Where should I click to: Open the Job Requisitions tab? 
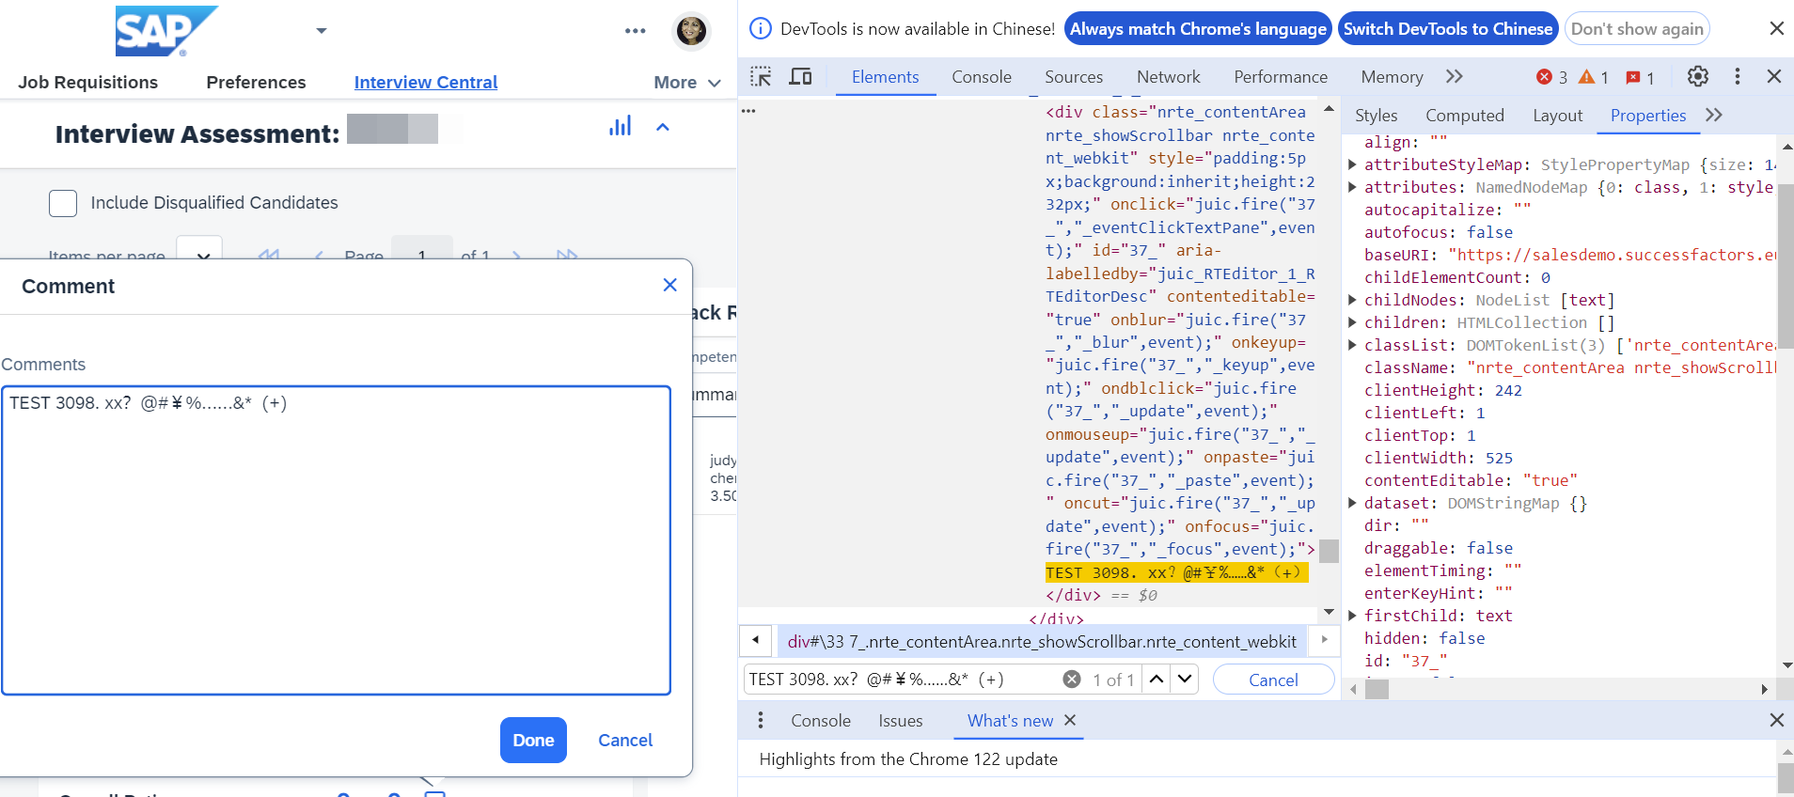point(88,83)
